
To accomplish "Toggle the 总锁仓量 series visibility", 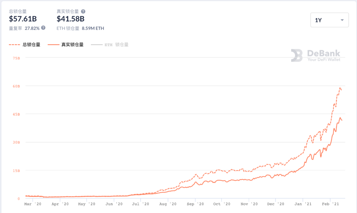I will tap(25, 44).
